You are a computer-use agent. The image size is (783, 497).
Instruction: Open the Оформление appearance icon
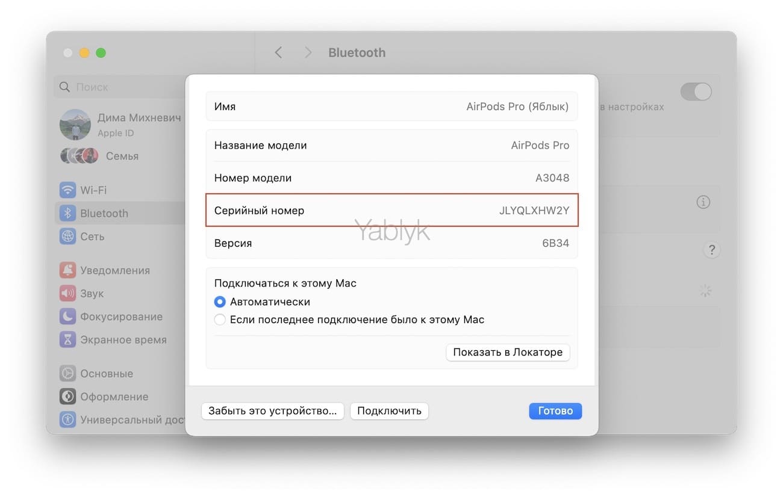click(x=67, y=397)
